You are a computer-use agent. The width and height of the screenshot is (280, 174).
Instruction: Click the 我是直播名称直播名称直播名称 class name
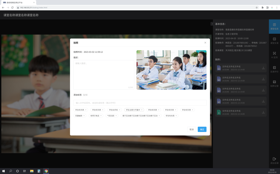[240, 30]
